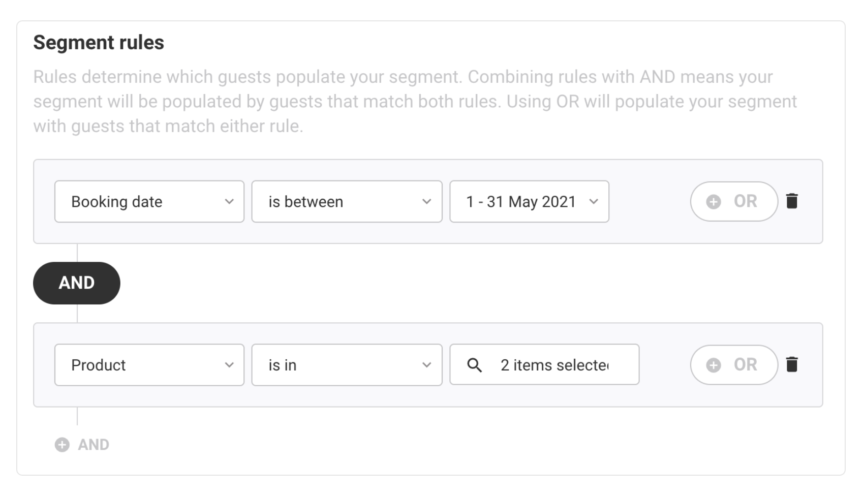Open the Product field dropdown
Screen dimensions: 864x494
pos(149,365)
